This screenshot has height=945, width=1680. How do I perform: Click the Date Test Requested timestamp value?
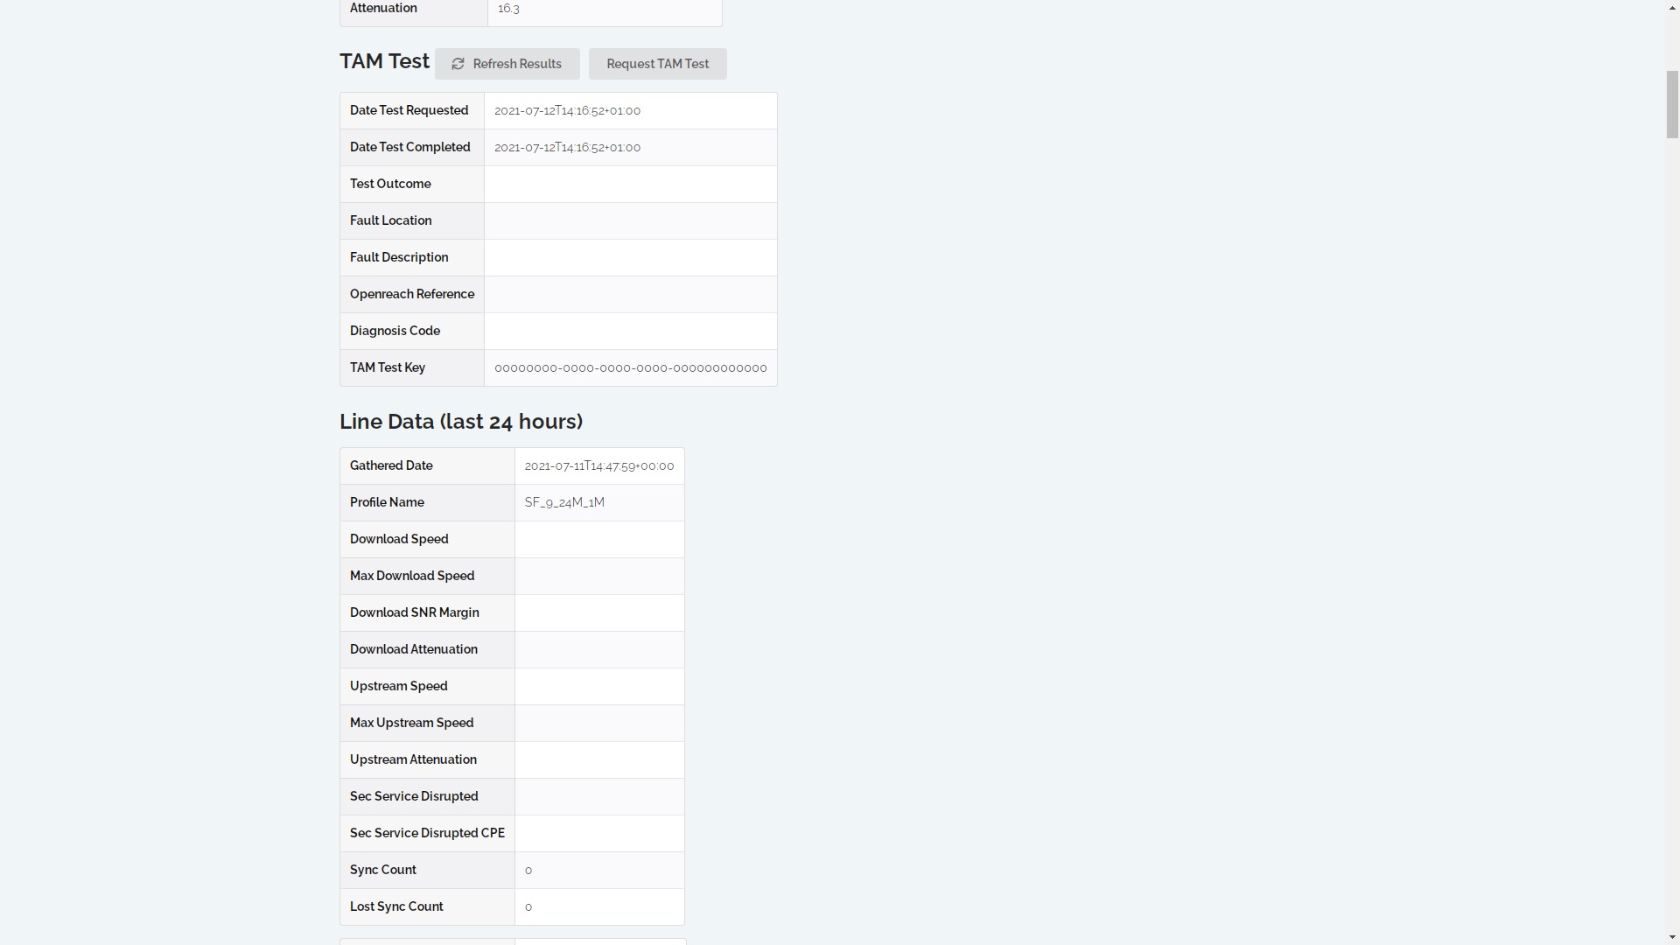click(567, 111)
